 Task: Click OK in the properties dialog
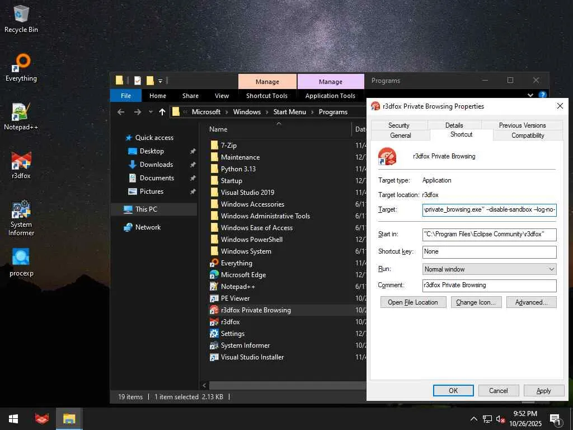pos(453,390)
